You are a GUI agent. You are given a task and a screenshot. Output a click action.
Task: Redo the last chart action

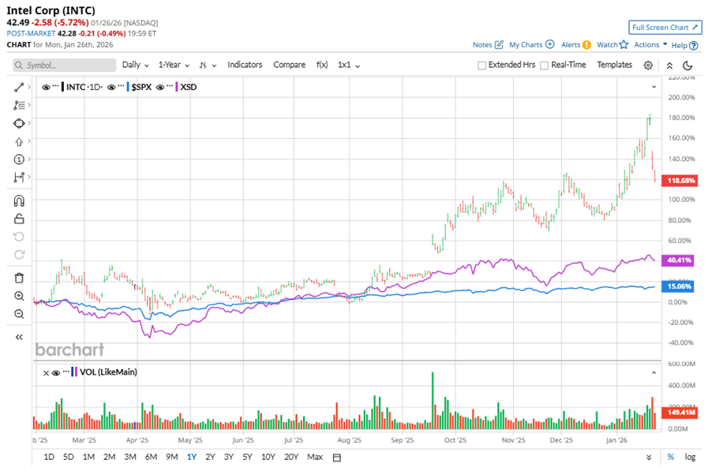(19, 255)
